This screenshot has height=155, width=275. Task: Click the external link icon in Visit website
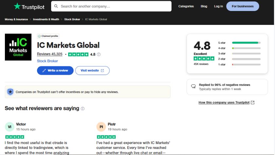pyautogui.click(x=102, y=70)
